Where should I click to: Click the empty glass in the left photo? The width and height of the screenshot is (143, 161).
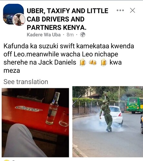(x=64, y=119)
